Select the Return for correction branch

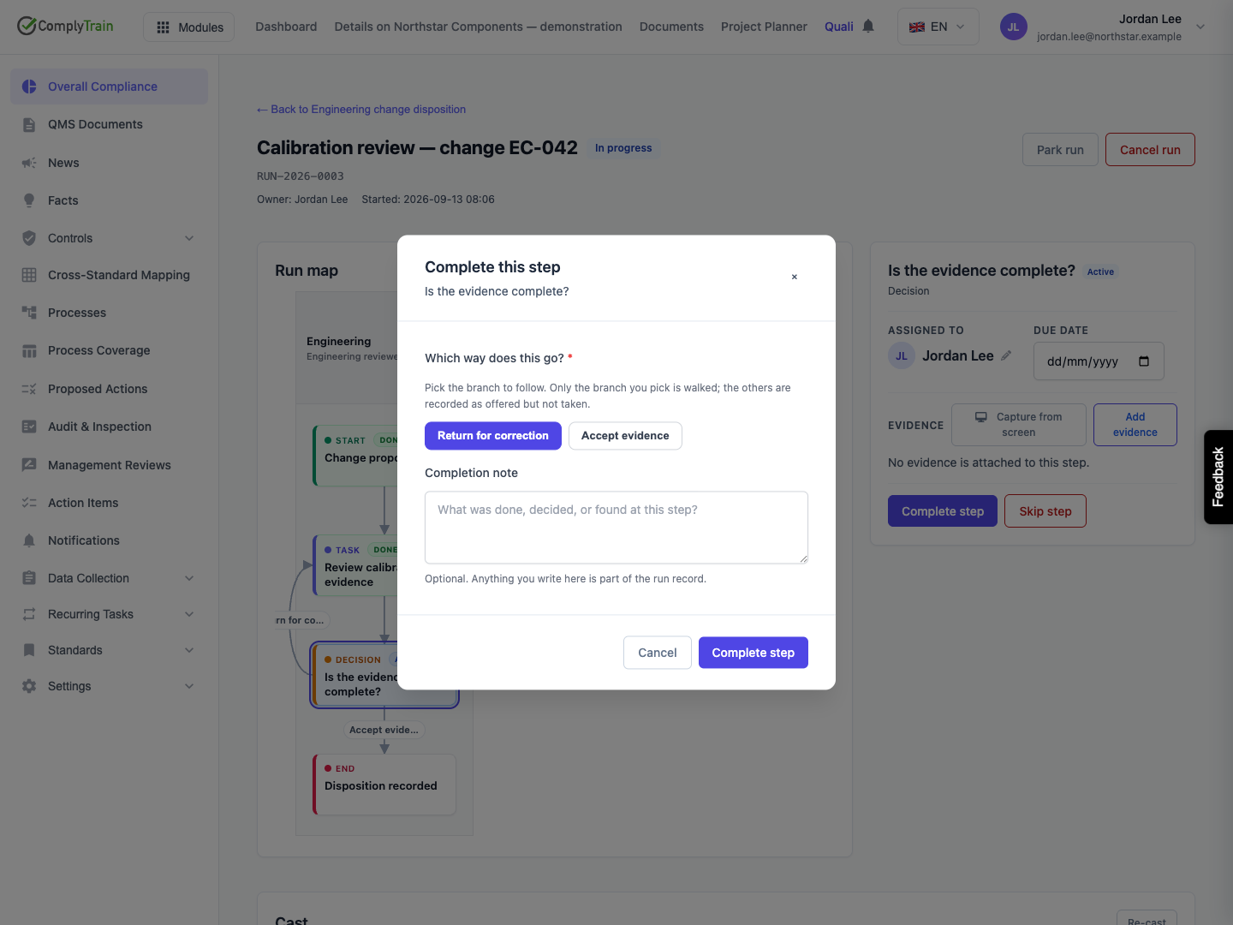click(493, 436)
